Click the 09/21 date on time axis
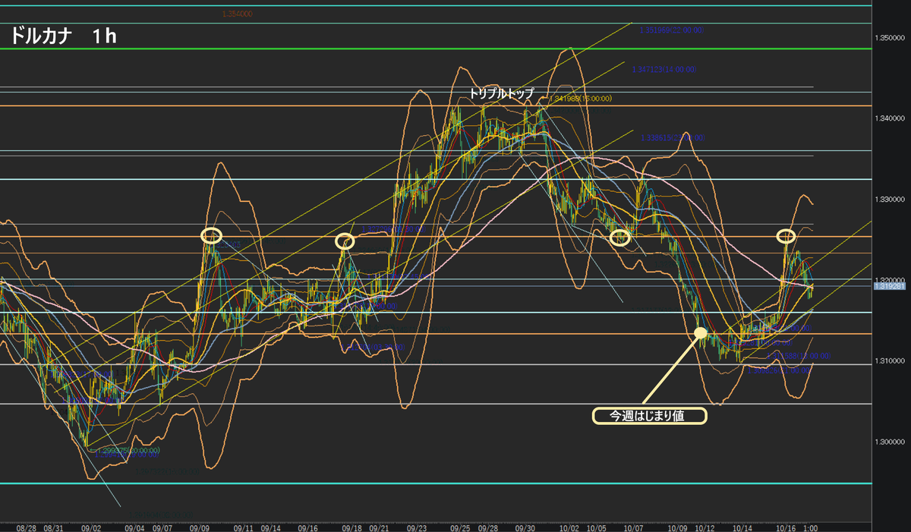Image resolution: width=911 pixels, height=532 pixels. tap(379, 527)
